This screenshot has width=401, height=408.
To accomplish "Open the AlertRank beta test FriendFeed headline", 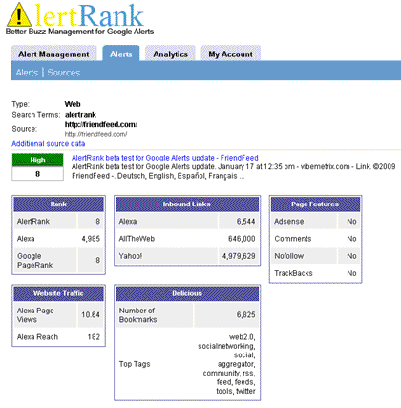I will [x=165, y=158].
